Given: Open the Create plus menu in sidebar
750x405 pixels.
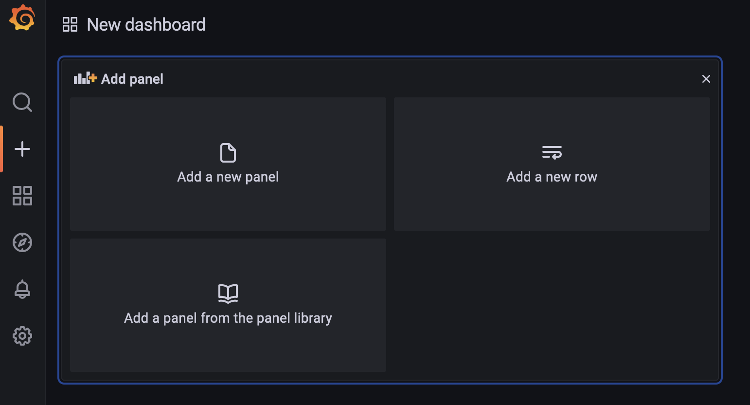Looking at the screenshot, I should point(22,149).
